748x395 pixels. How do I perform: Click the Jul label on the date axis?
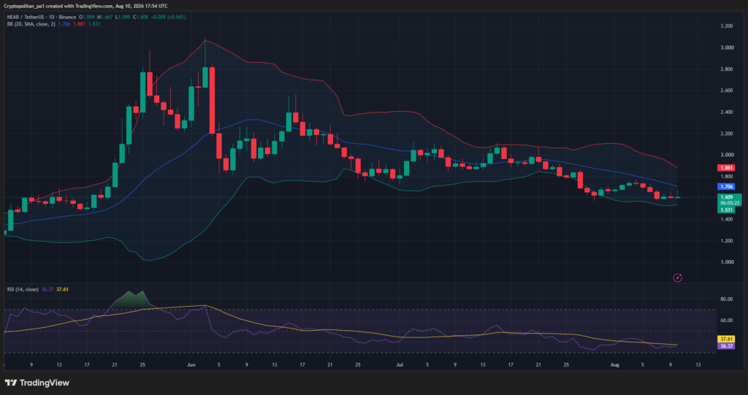pos(400,365)
